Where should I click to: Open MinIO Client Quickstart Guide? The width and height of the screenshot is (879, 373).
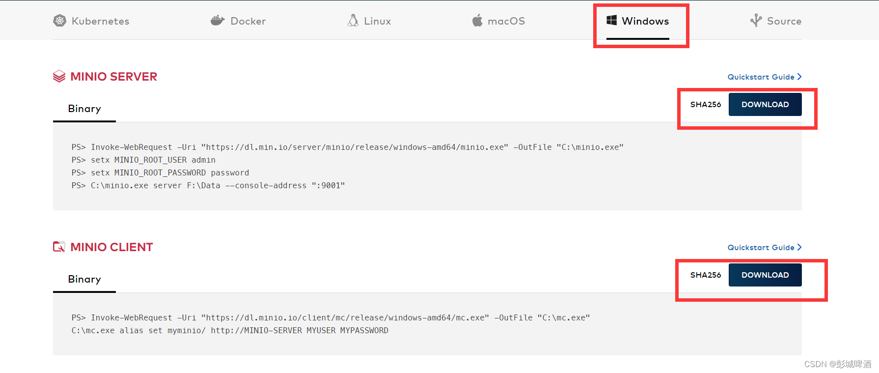765,247
